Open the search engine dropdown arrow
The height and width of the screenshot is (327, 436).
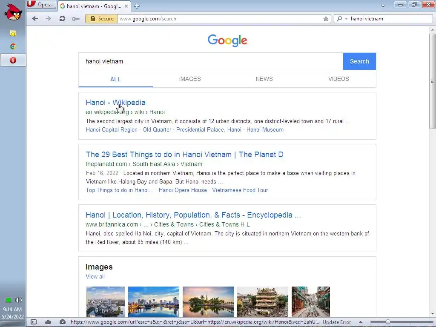click(346, 19)
